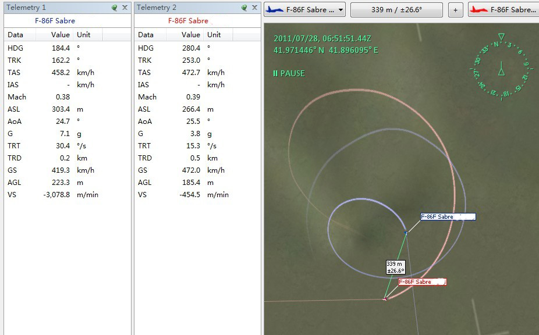This screenshot has height=335, width=539.
Task: Select Mach value 0.39 in Telemetry 2
Action: pos(193,97)
